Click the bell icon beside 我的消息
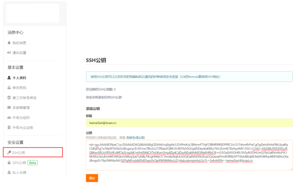 (x=9, y=43)
